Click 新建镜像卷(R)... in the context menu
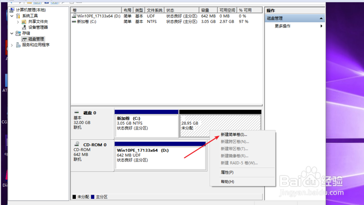Image resolution: width=364 pixels, height=205 pixels. coord(234,156)
